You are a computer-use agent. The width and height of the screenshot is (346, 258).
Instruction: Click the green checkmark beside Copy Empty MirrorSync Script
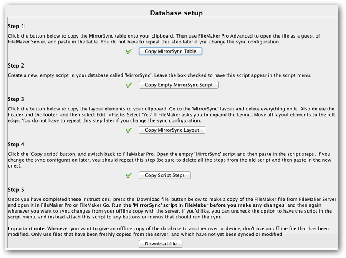[x=129, y=85]
